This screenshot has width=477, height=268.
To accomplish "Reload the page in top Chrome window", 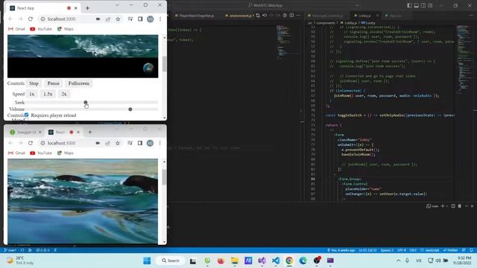I will point(31,19).
